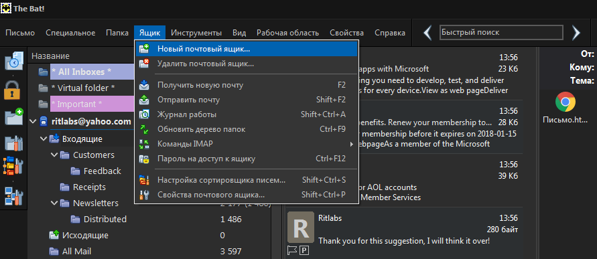
Task: Open the Инструменты menu
Action: coord(196,33)
